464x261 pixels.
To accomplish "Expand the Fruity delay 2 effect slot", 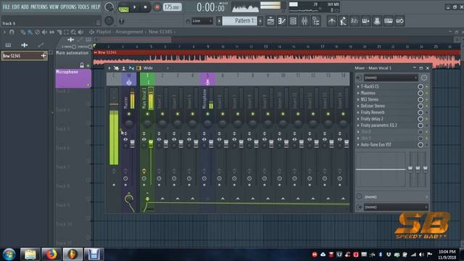I will (358, 119).
